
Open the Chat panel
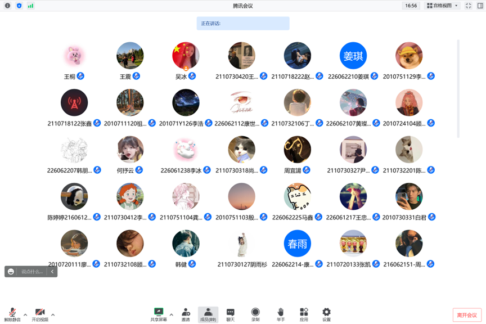pyautogui.click(x=231, y=313)
